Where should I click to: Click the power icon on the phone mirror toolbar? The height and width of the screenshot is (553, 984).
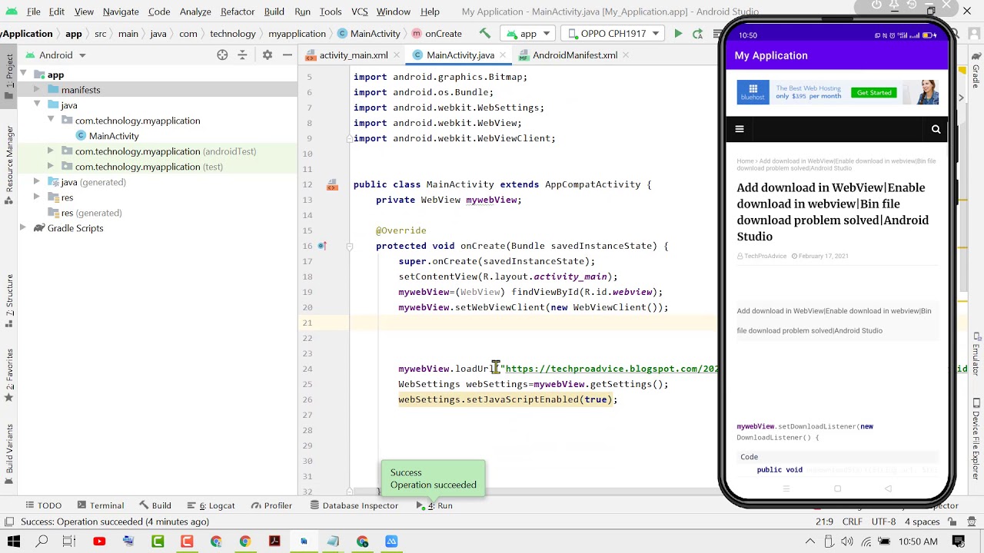[x=876, y=5]
